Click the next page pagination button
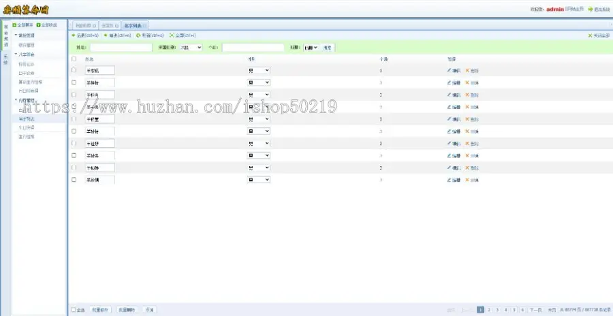 click(535, 310)
